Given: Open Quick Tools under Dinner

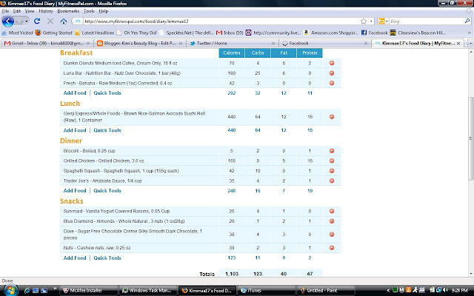Looking at the screenshot, I should pos(107,191).
